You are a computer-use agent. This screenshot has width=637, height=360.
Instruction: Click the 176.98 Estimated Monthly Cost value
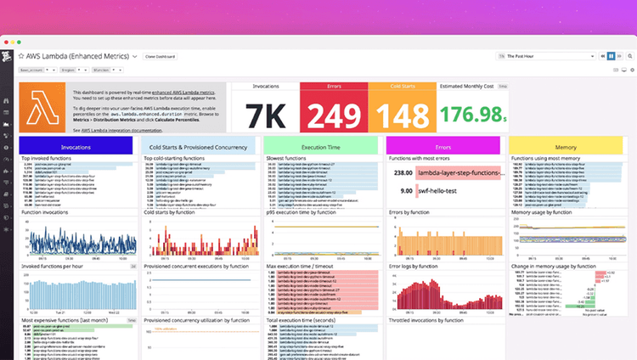[473, 114]
